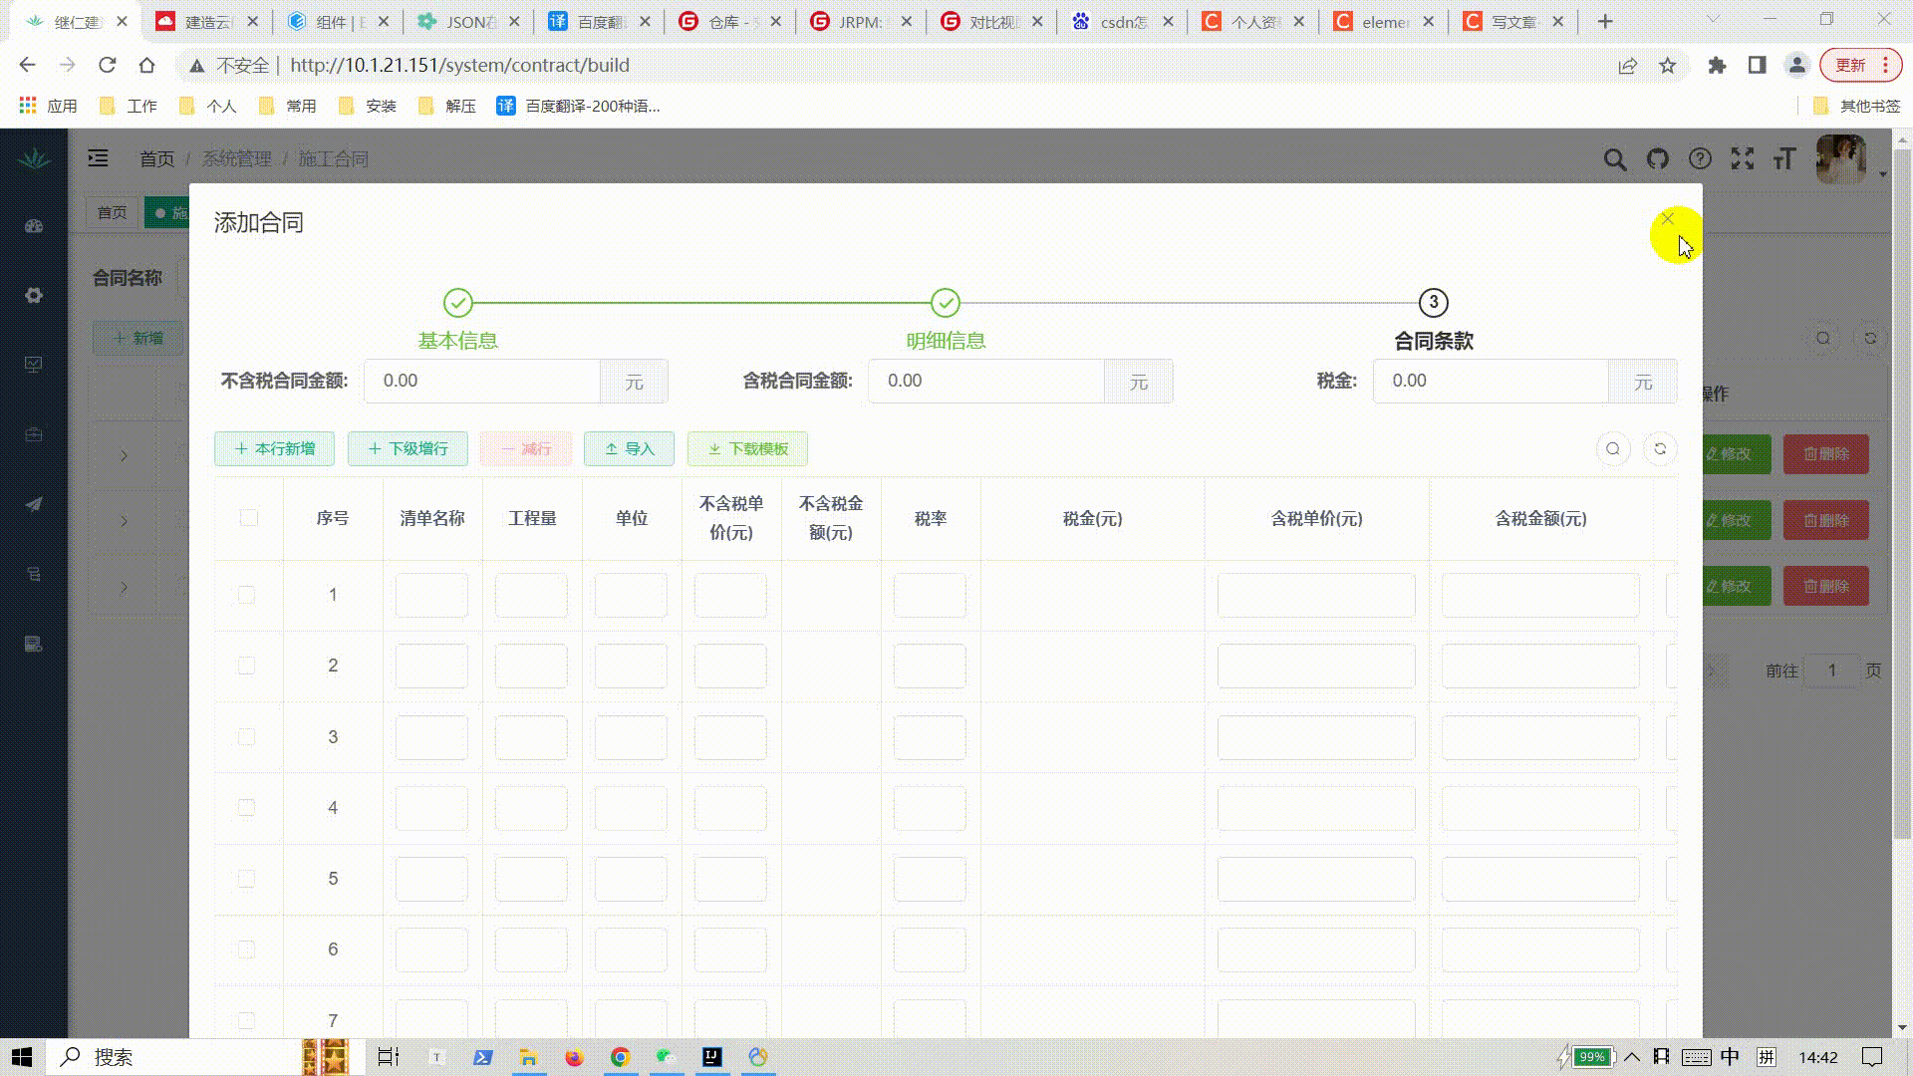The width and height of the screenshot is (1913, 1076).
Task: Tick the select-all checkbox in table header
Action: coord(249,518)
